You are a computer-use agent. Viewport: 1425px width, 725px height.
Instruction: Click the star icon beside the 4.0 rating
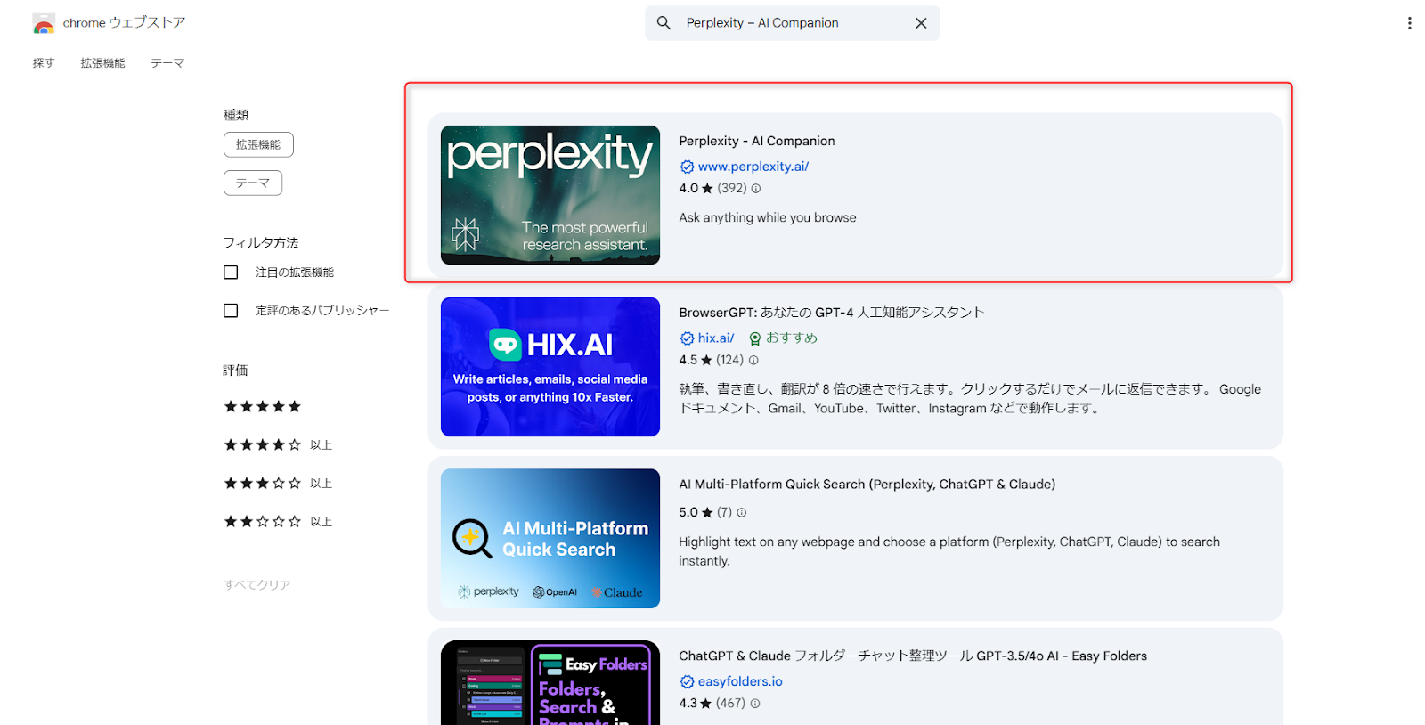707,189
